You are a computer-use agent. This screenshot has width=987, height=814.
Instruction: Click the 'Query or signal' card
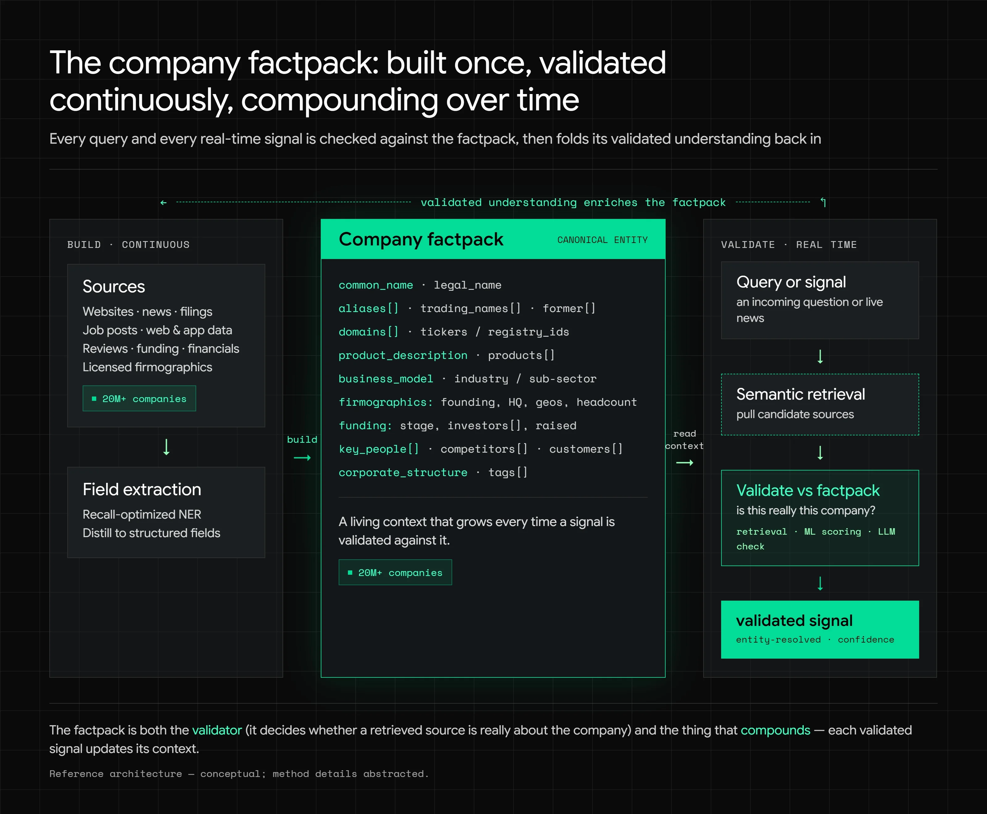(x=820, y=300)
